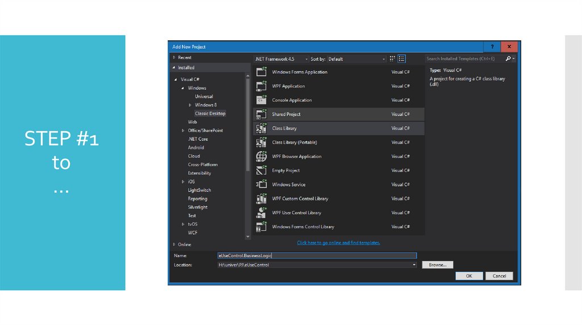Select the Class Library template icon
This screenshot has width=582, height=326.
[261, 128]
